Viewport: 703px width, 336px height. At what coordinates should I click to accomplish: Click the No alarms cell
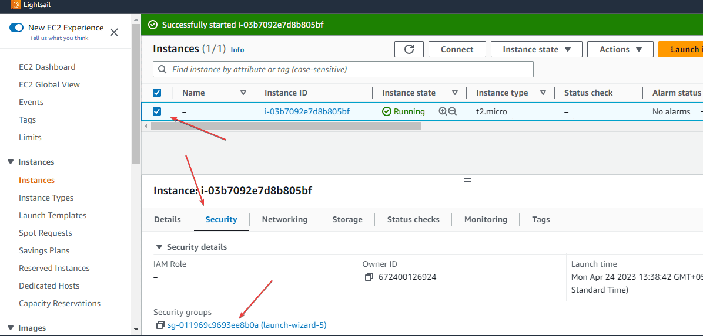point(671,111)
